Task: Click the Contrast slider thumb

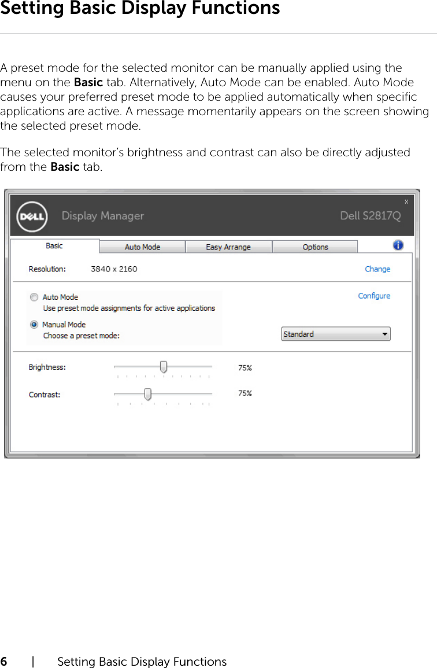Action: 147,394
